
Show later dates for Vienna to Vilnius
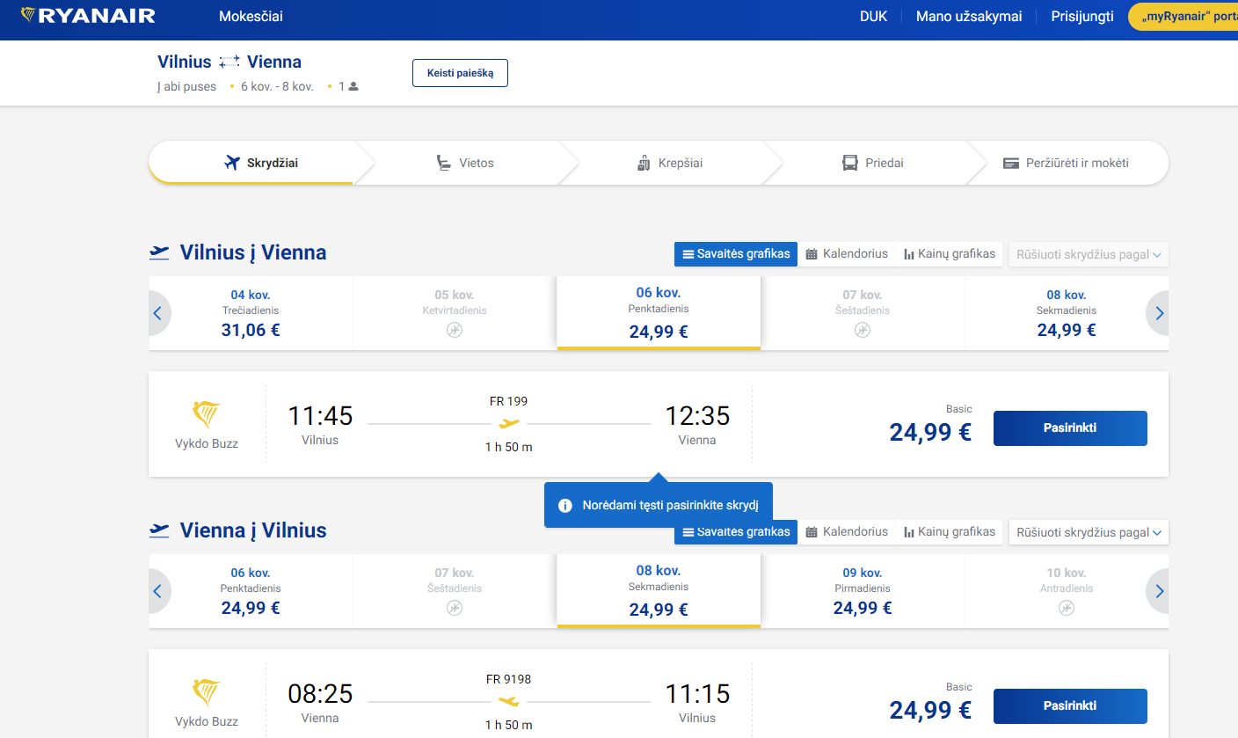click(1159, 591)
